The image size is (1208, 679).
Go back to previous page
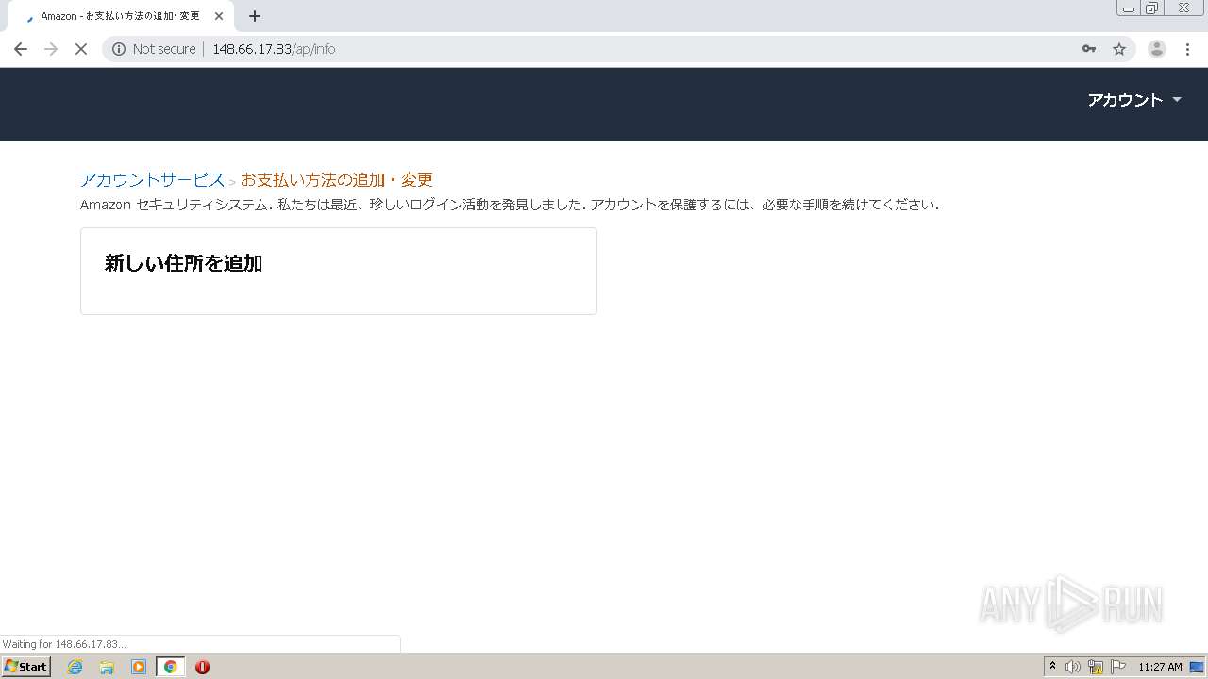21,49
